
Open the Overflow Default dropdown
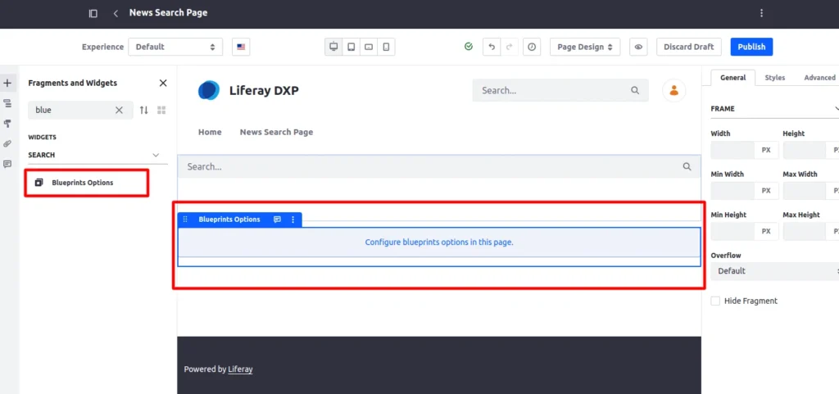(775, 271)
